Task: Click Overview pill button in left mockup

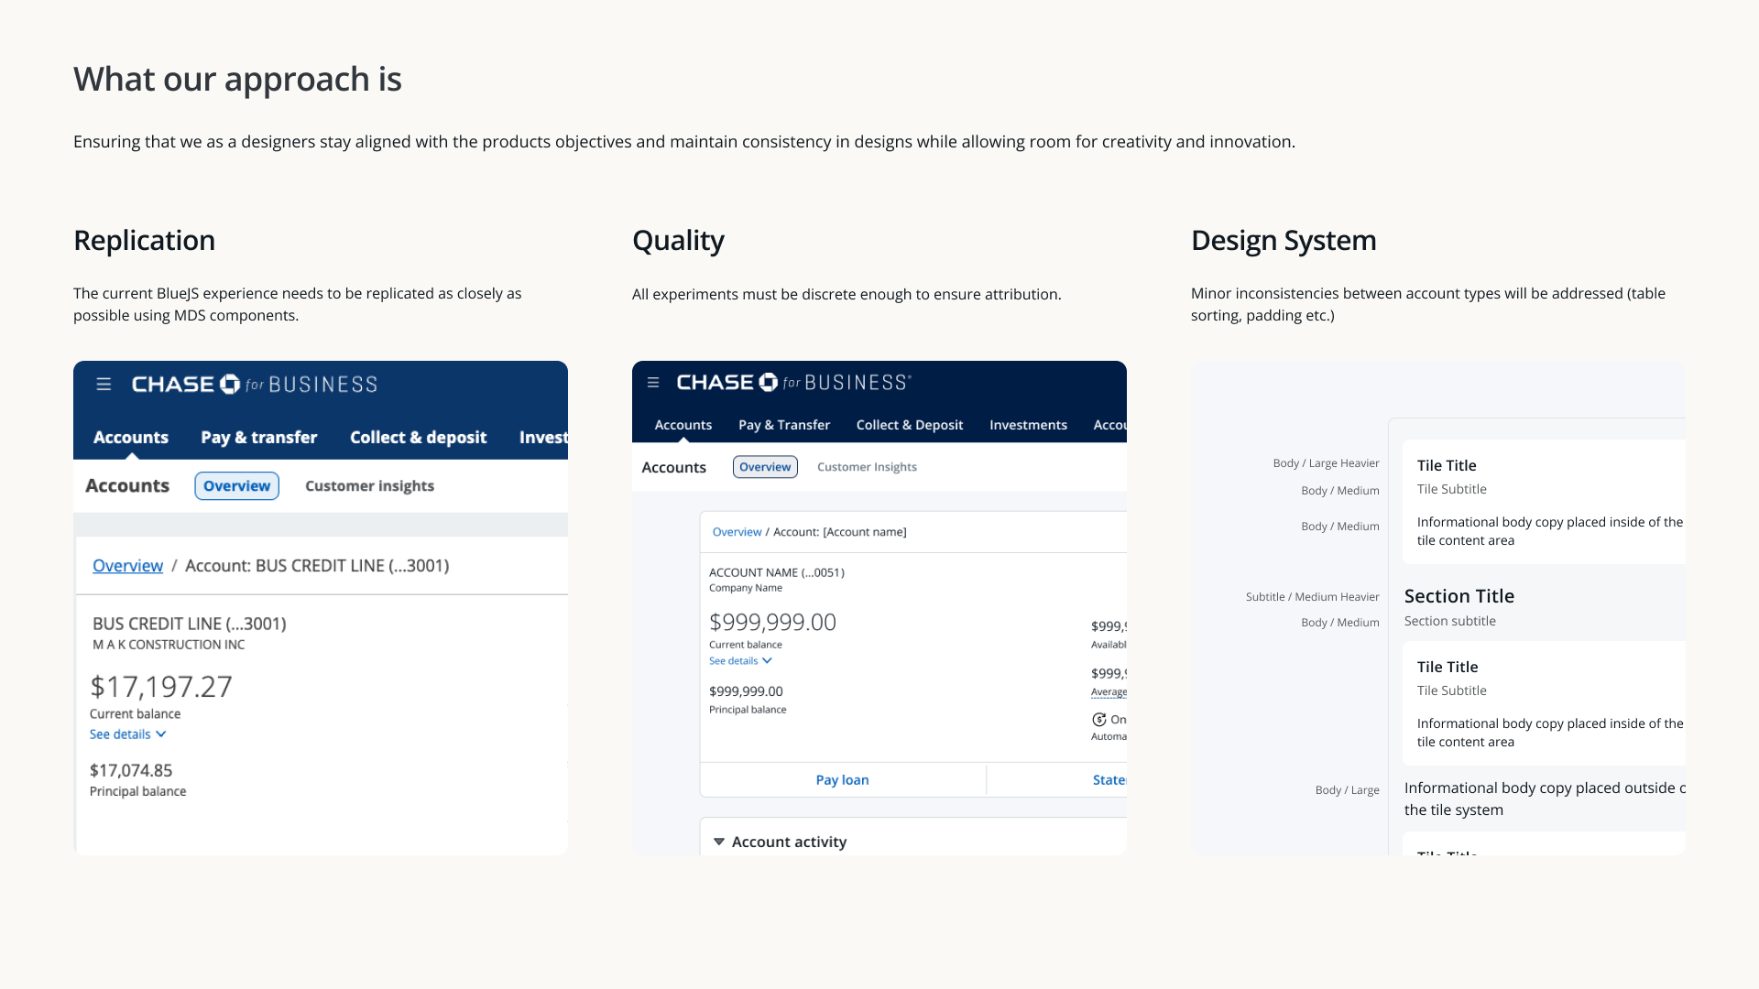Action: [236, 486]
